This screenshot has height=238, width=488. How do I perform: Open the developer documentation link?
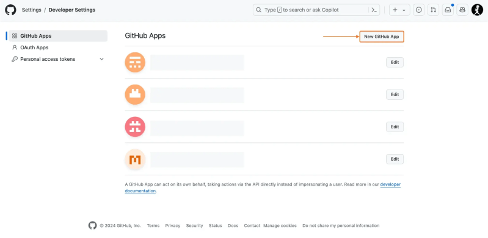coord(390,184)
